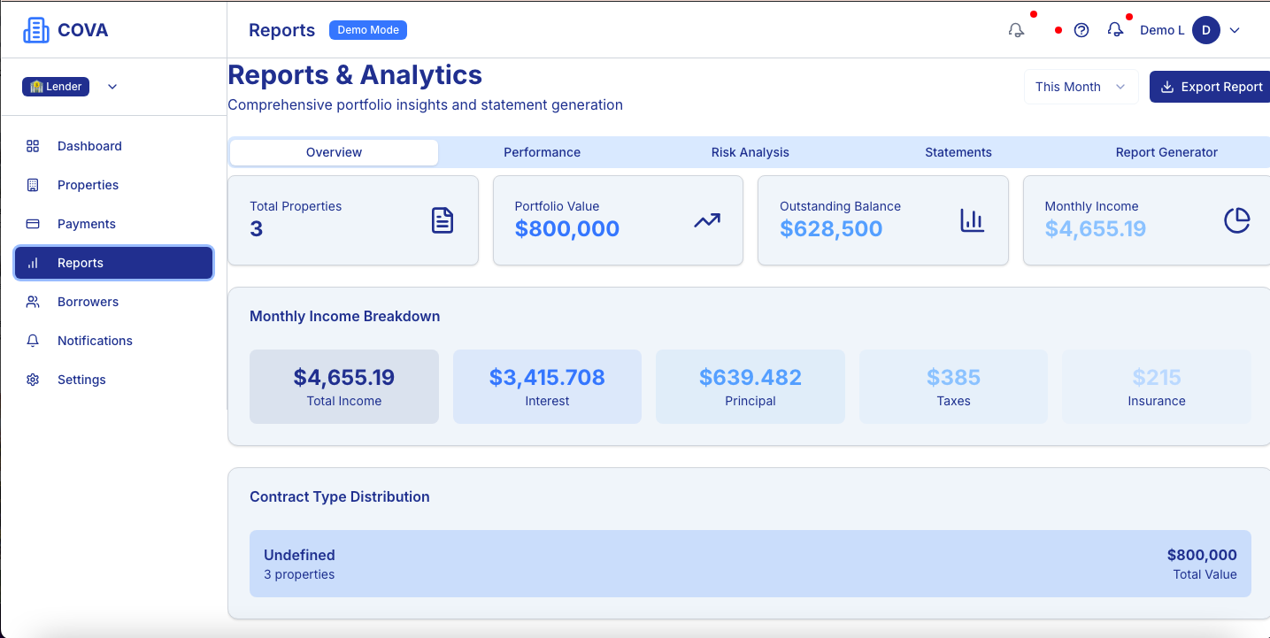The image size is (1270, 638).
Task: Click the bar chart icon on Outstanding Balance
Action: point(972,220)
